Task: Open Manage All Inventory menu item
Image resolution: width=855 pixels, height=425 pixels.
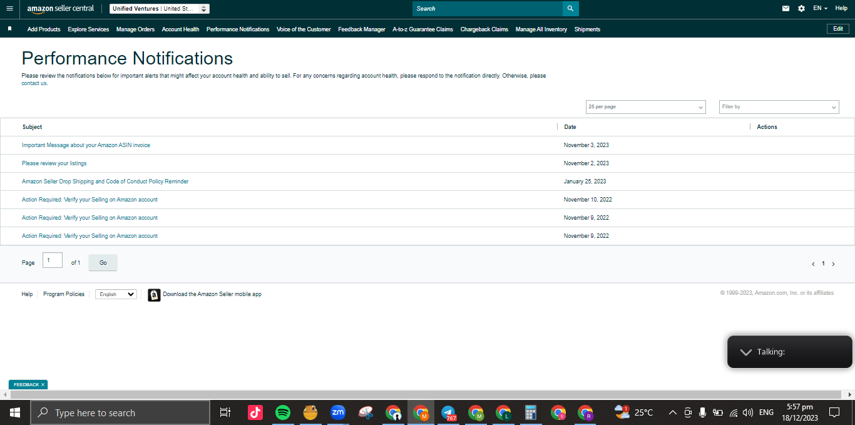Action: point(541,29)
